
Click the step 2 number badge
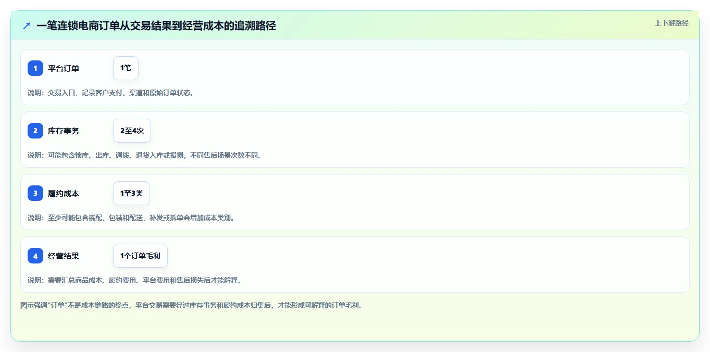35,131
